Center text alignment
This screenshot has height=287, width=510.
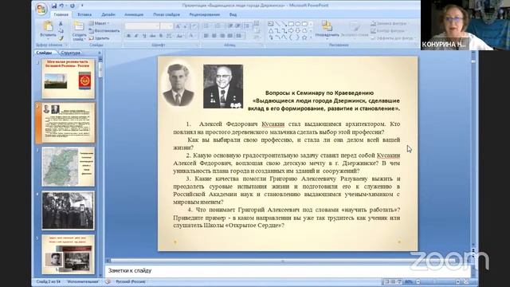click(214, 35)
